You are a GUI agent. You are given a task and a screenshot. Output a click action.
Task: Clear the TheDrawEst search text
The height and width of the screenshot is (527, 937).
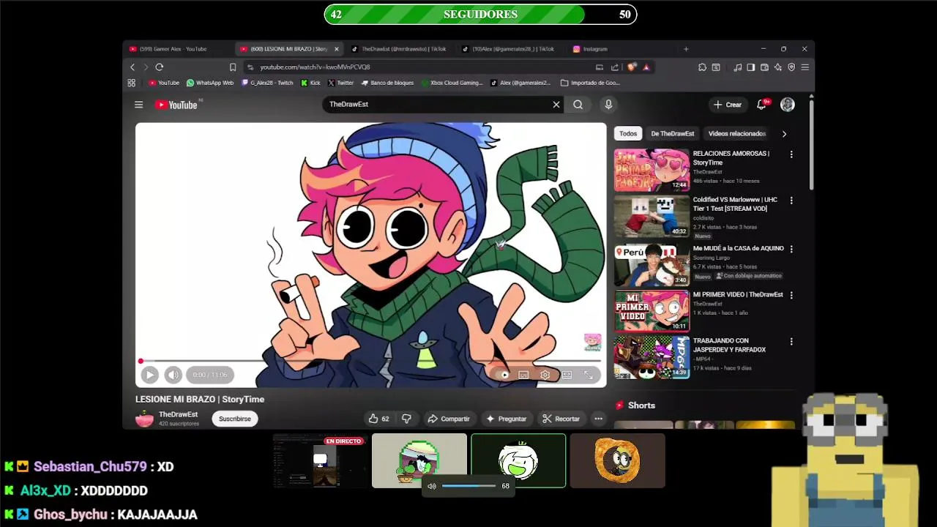tap(556, 105)
